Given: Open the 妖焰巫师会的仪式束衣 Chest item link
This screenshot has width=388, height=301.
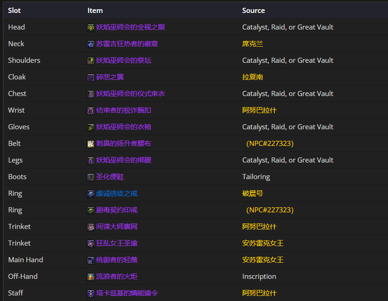Looking at the screenshot, I should pos(130,94).
